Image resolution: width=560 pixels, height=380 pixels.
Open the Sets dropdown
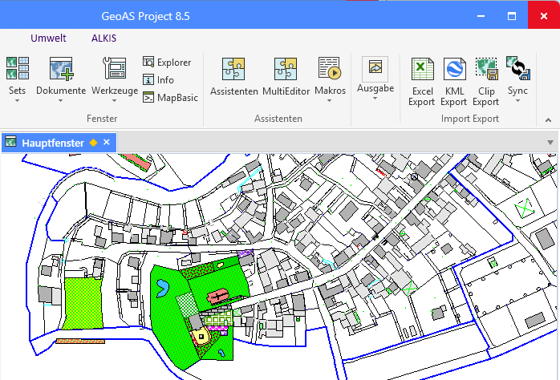17,77
